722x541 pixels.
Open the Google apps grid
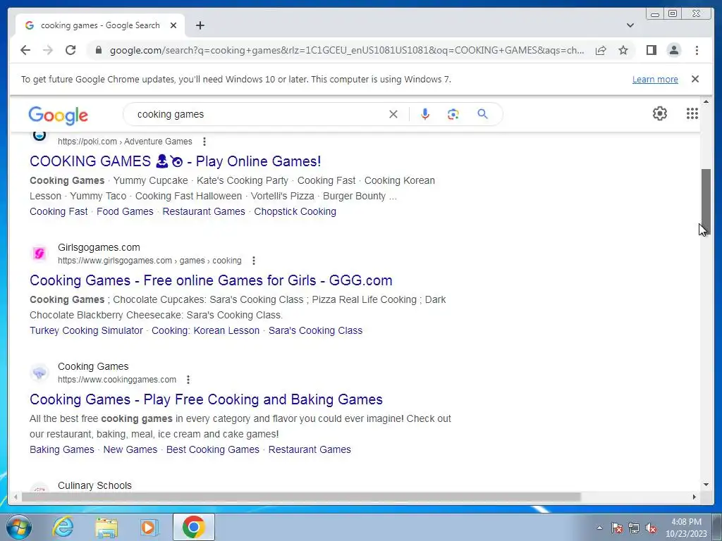point(692,113)
